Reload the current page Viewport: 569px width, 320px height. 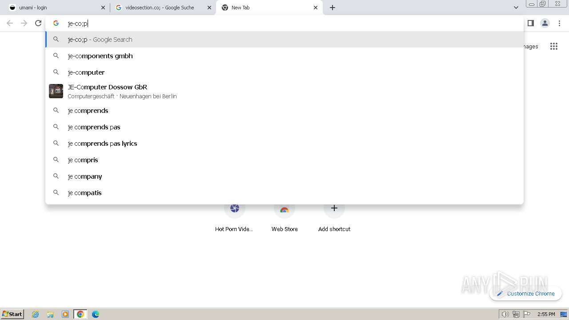click(38, 23)
